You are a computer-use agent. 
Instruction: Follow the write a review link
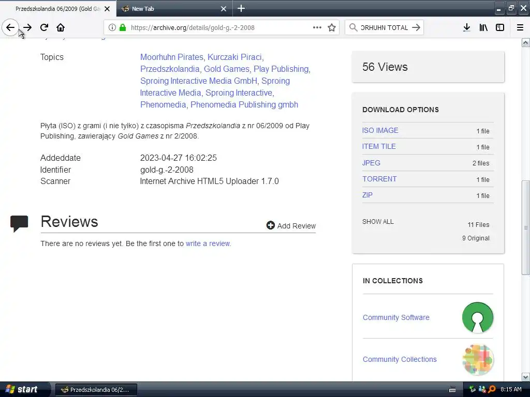coord(208,244)
